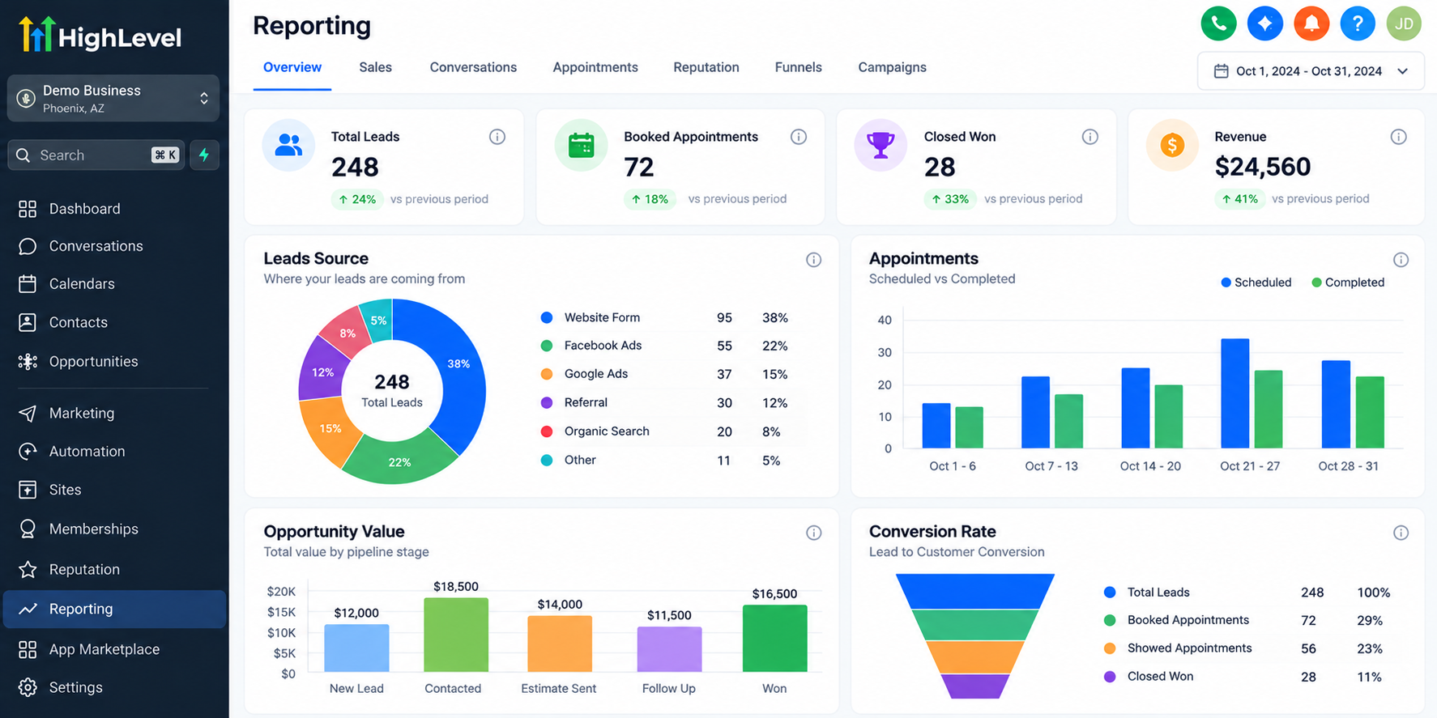Click the Contacted bar in Opportunity Value chart

click(456, 635)
